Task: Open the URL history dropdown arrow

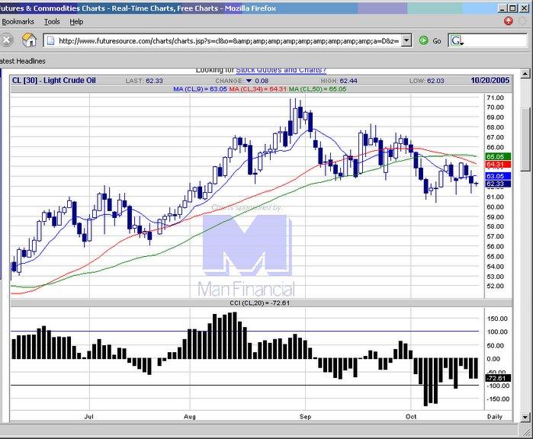Action: [x=406, y=40]
